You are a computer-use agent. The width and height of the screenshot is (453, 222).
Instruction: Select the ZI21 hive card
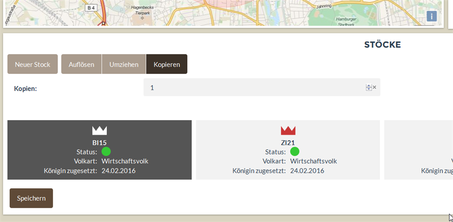(x=288, y=150)
